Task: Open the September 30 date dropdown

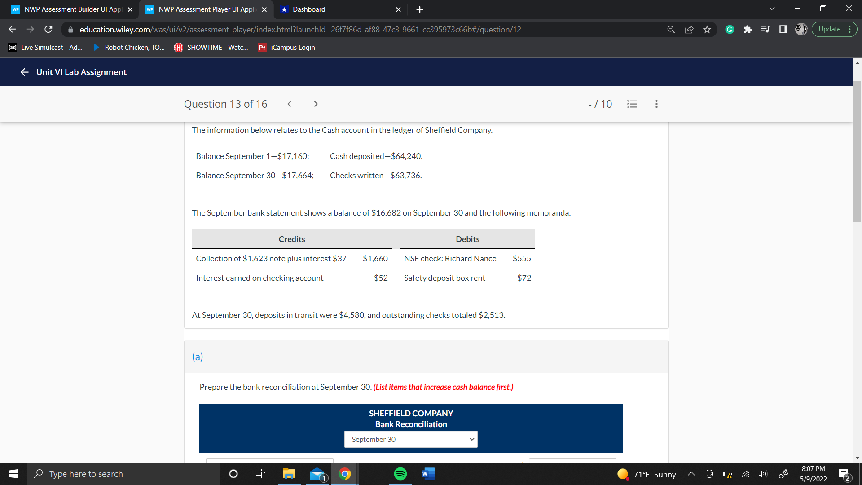Action: (410, 439)
